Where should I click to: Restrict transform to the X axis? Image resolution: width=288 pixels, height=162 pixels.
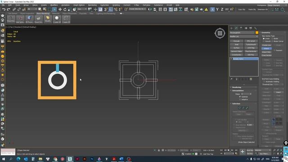212,9
